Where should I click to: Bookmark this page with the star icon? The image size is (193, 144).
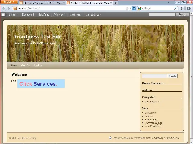click(127, 8)
